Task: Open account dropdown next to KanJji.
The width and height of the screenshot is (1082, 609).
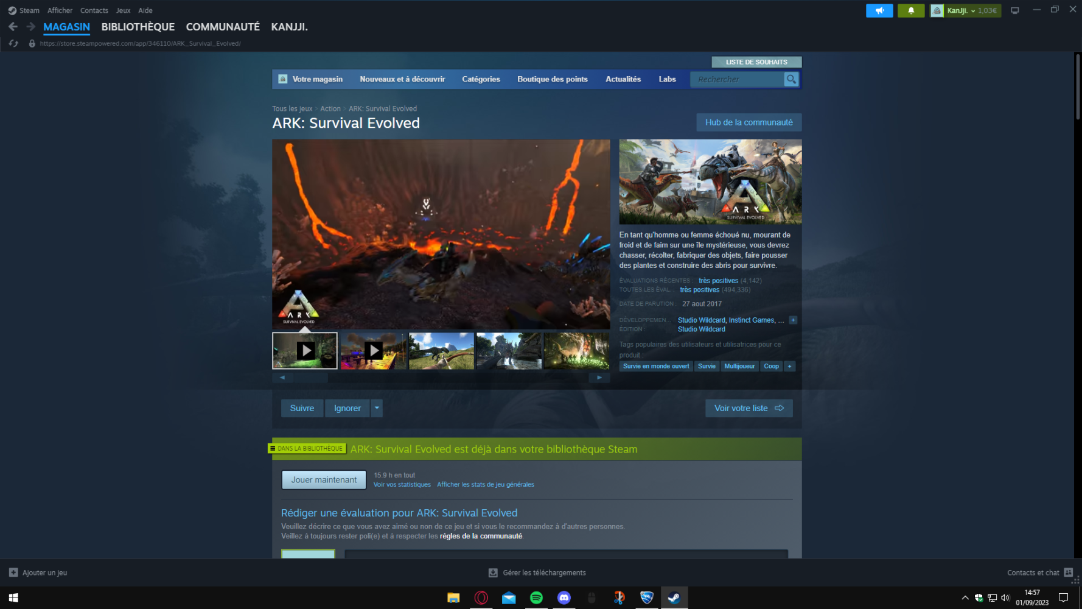Action: coord(973,11)
